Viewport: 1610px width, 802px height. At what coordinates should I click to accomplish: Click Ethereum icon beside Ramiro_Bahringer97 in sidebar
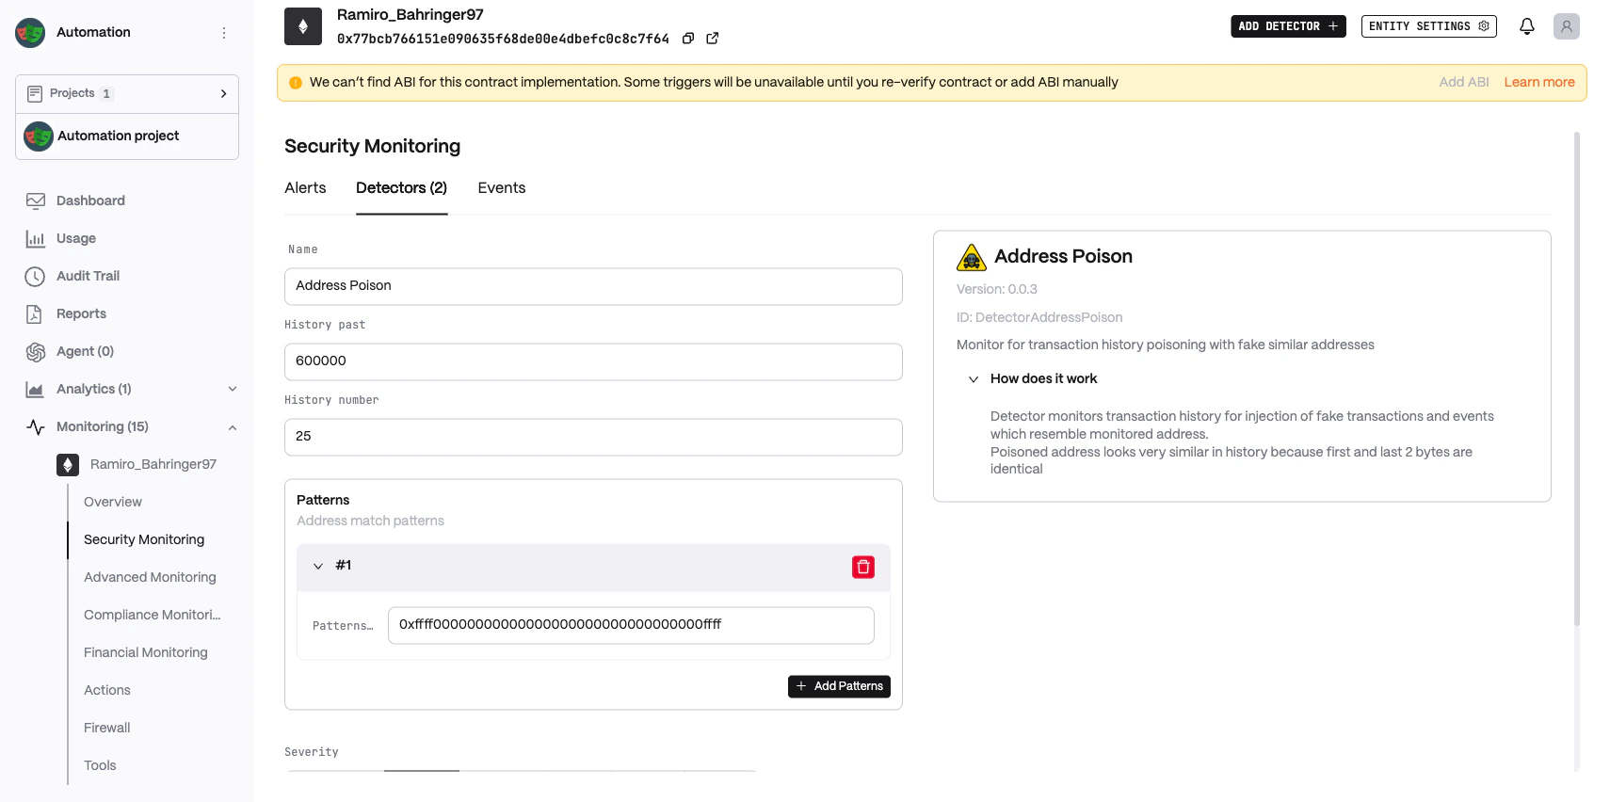(x=68, y=465)
